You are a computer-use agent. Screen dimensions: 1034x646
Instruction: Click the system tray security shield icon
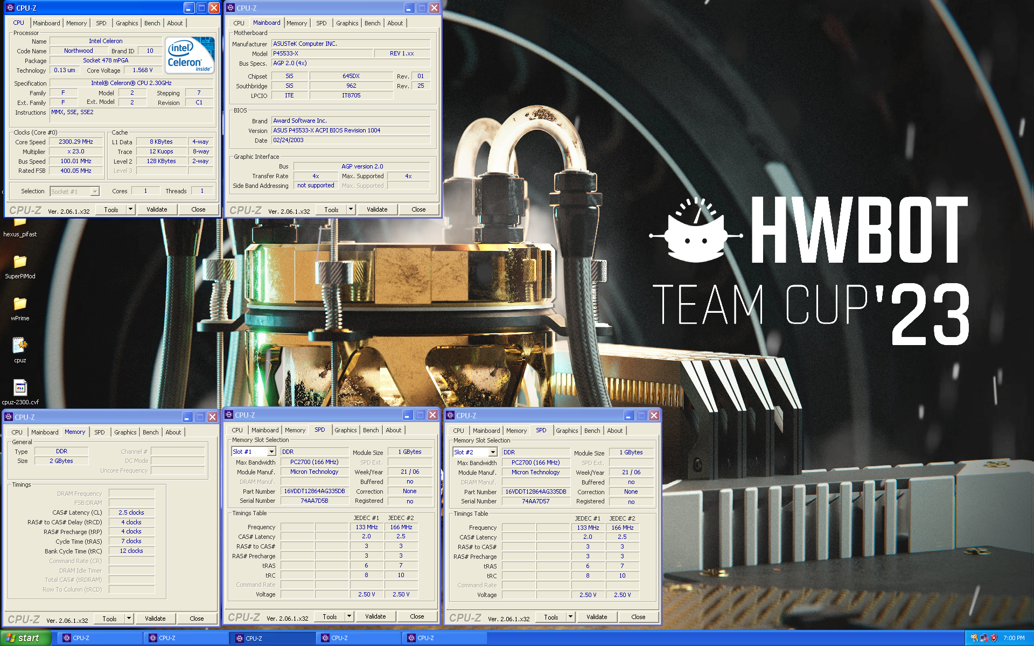994,638
